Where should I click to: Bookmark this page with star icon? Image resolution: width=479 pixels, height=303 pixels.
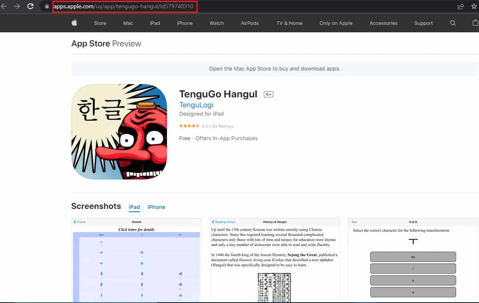[x=474, y=6]
